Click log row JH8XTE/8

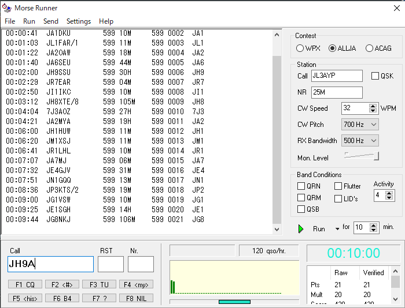tap(137, 102)
